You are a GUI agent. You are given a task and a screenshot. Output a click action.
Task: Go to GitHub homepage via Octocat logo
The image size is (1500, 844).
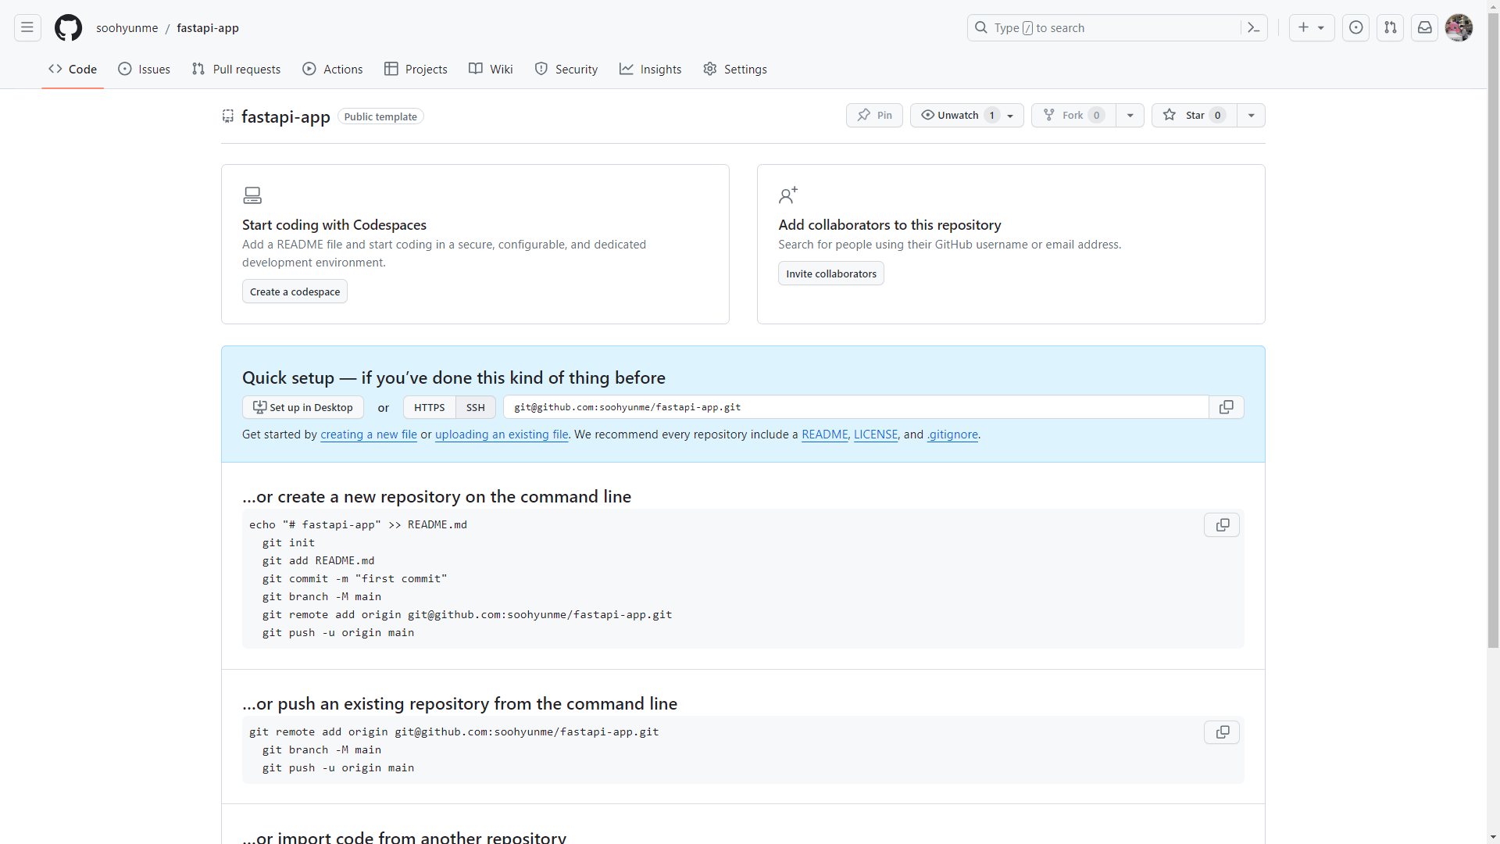[x=68, y=28]
